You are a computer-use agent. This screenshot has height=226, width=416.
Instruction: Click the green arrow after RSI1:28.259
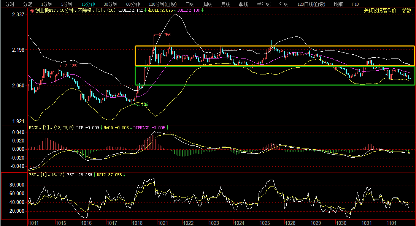click(x=94, y=175)
